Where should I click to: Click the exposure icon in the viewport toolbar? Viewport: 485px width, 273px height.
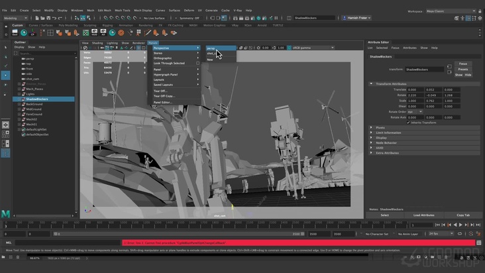point(258,48)
